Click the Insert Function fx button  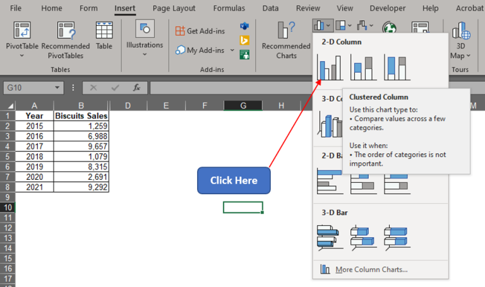[136, 88]
